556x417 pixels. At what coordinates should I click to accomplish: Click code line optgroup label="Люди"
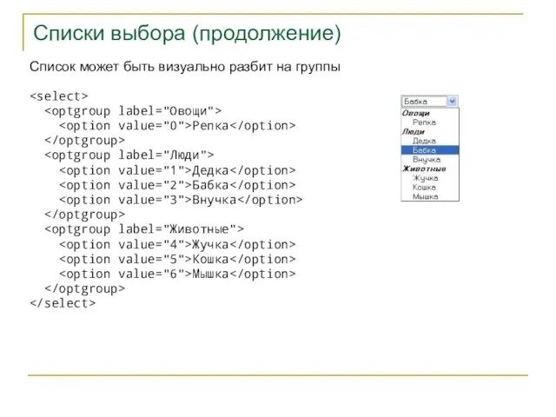pos(129,156)
